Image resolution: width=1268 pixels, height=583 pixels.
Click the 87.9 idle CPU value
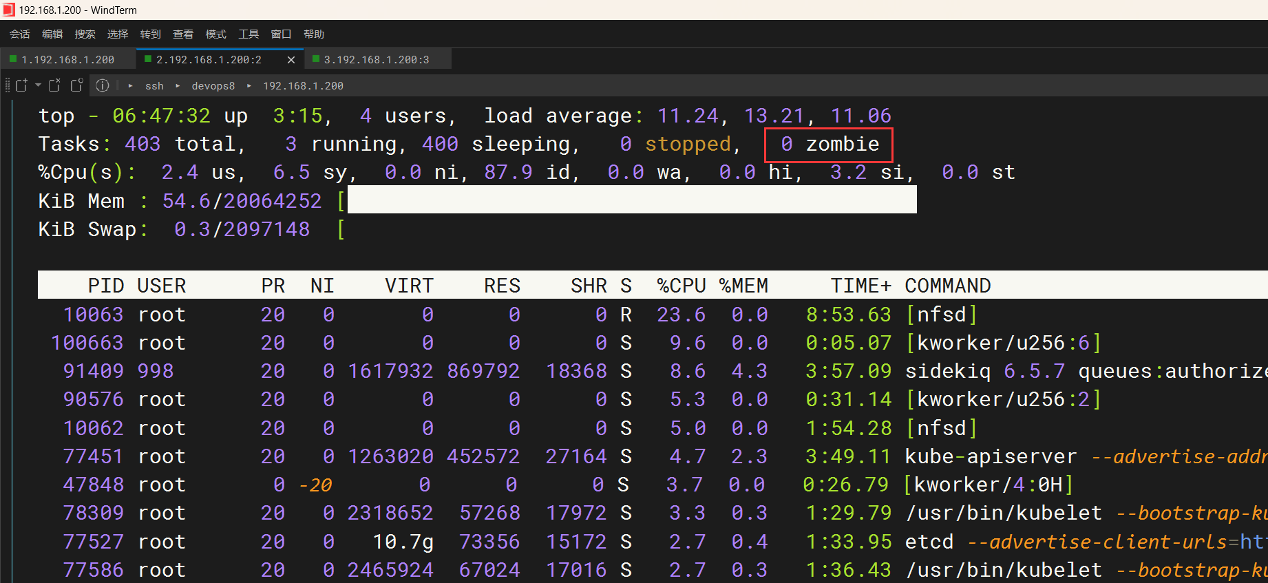tap(508, 173)
